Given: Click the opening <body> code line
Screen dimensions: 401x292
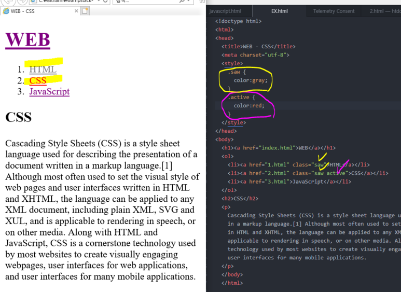Looking at the screenshot, I should click(x=224, y=140).
